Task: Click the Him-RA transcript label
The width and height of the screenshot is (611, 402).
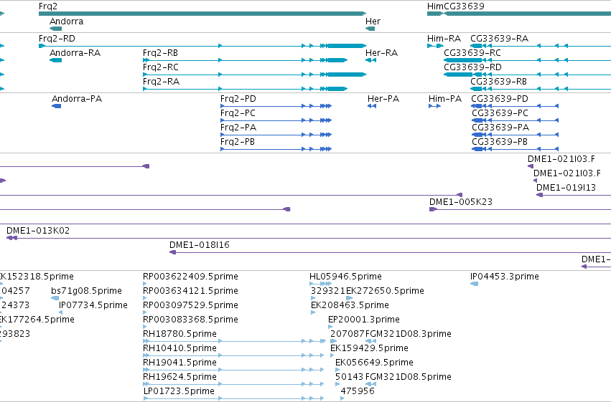Action: [x=444, y=39]
